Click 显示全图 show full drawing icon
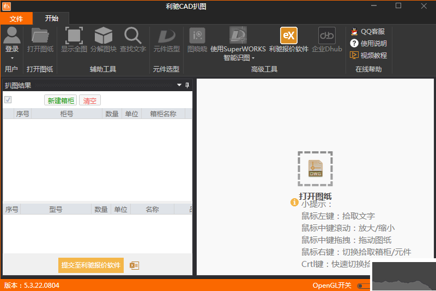The width and height of the screenshot is (436, 291). [x=74, y=35]
